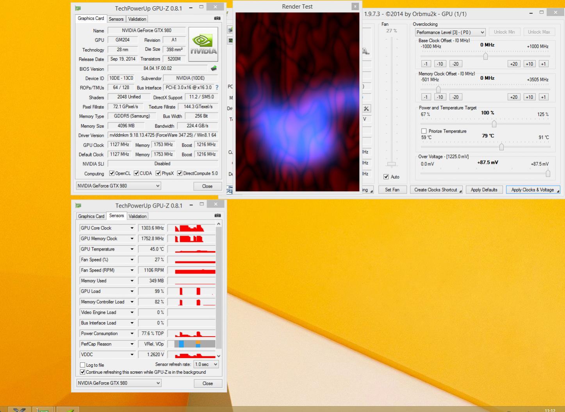Enable Log to file checkbox
The image size is (565, 412).
click(x=82, y=365)
